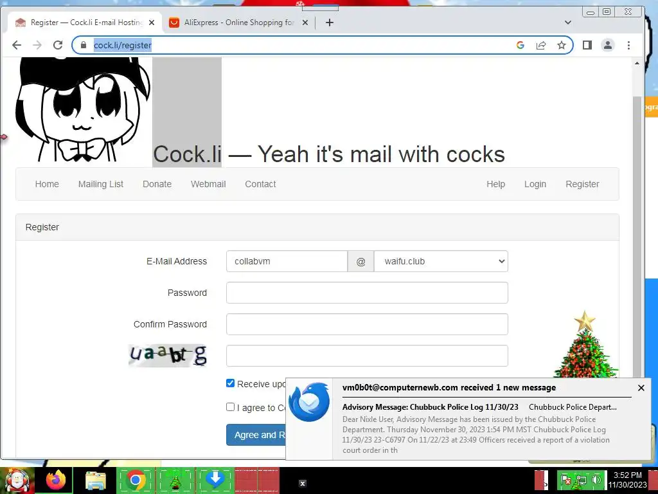Expand the tab search chevron
The image size is (658, 494).
tap(568, 23)
